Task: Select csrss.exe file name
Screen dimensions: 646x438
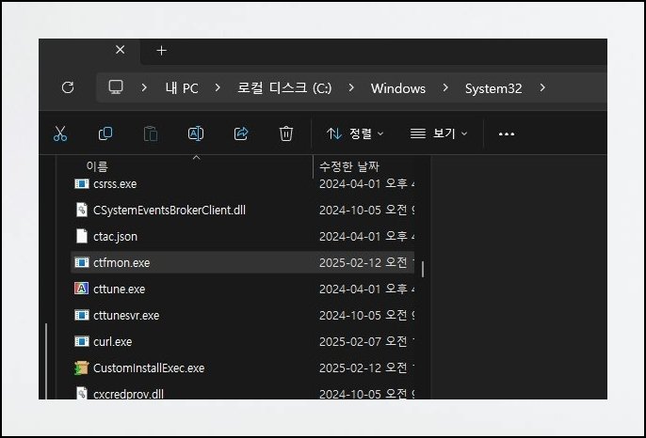Action: [x=115, y=184]
